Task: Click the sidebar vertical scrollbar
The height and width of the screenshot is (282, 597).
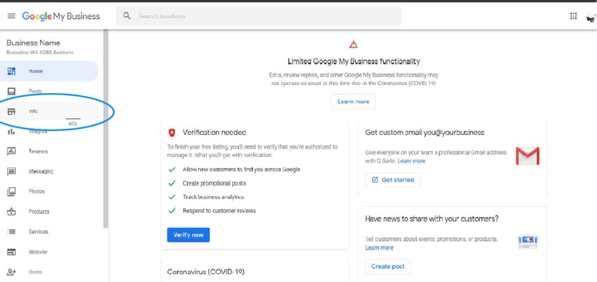Action: pos(106,129)
